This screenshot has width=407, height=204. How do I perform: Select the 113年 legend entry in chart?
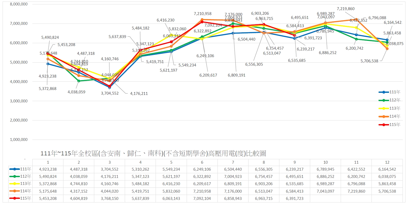(389, 108)
